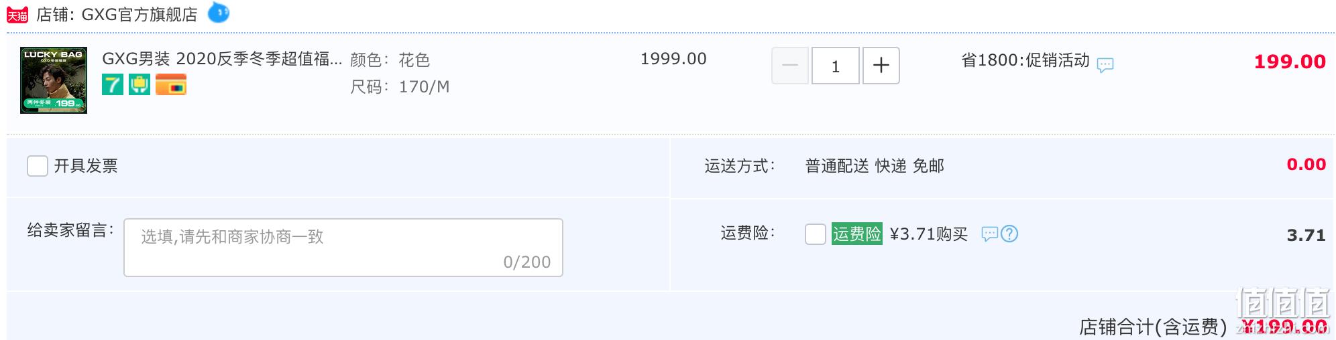Open the GXG男装 2020反季冬季 product title
The image size is (1336, 340).
coord(222,59)
